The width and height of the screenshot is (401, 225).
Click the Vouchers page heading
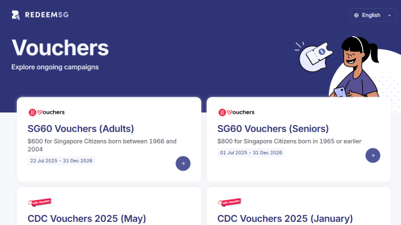60,47
